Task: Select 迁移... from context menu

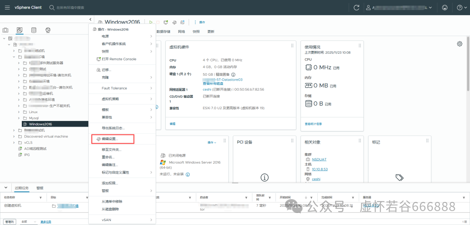Action: point(122,70)
